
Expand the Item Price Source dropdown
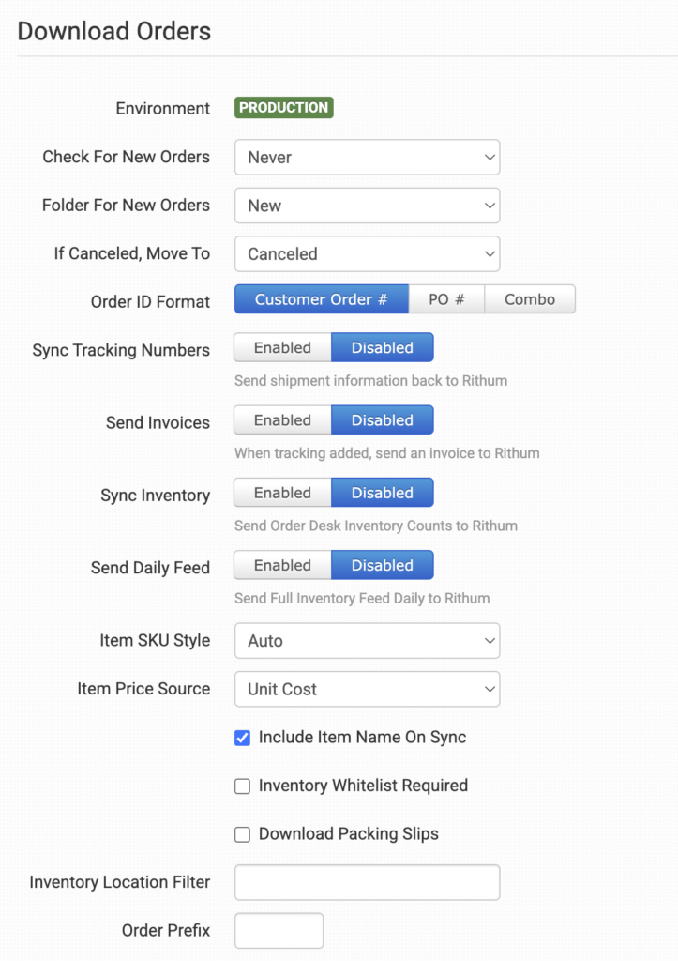click(x=367, y=689)
